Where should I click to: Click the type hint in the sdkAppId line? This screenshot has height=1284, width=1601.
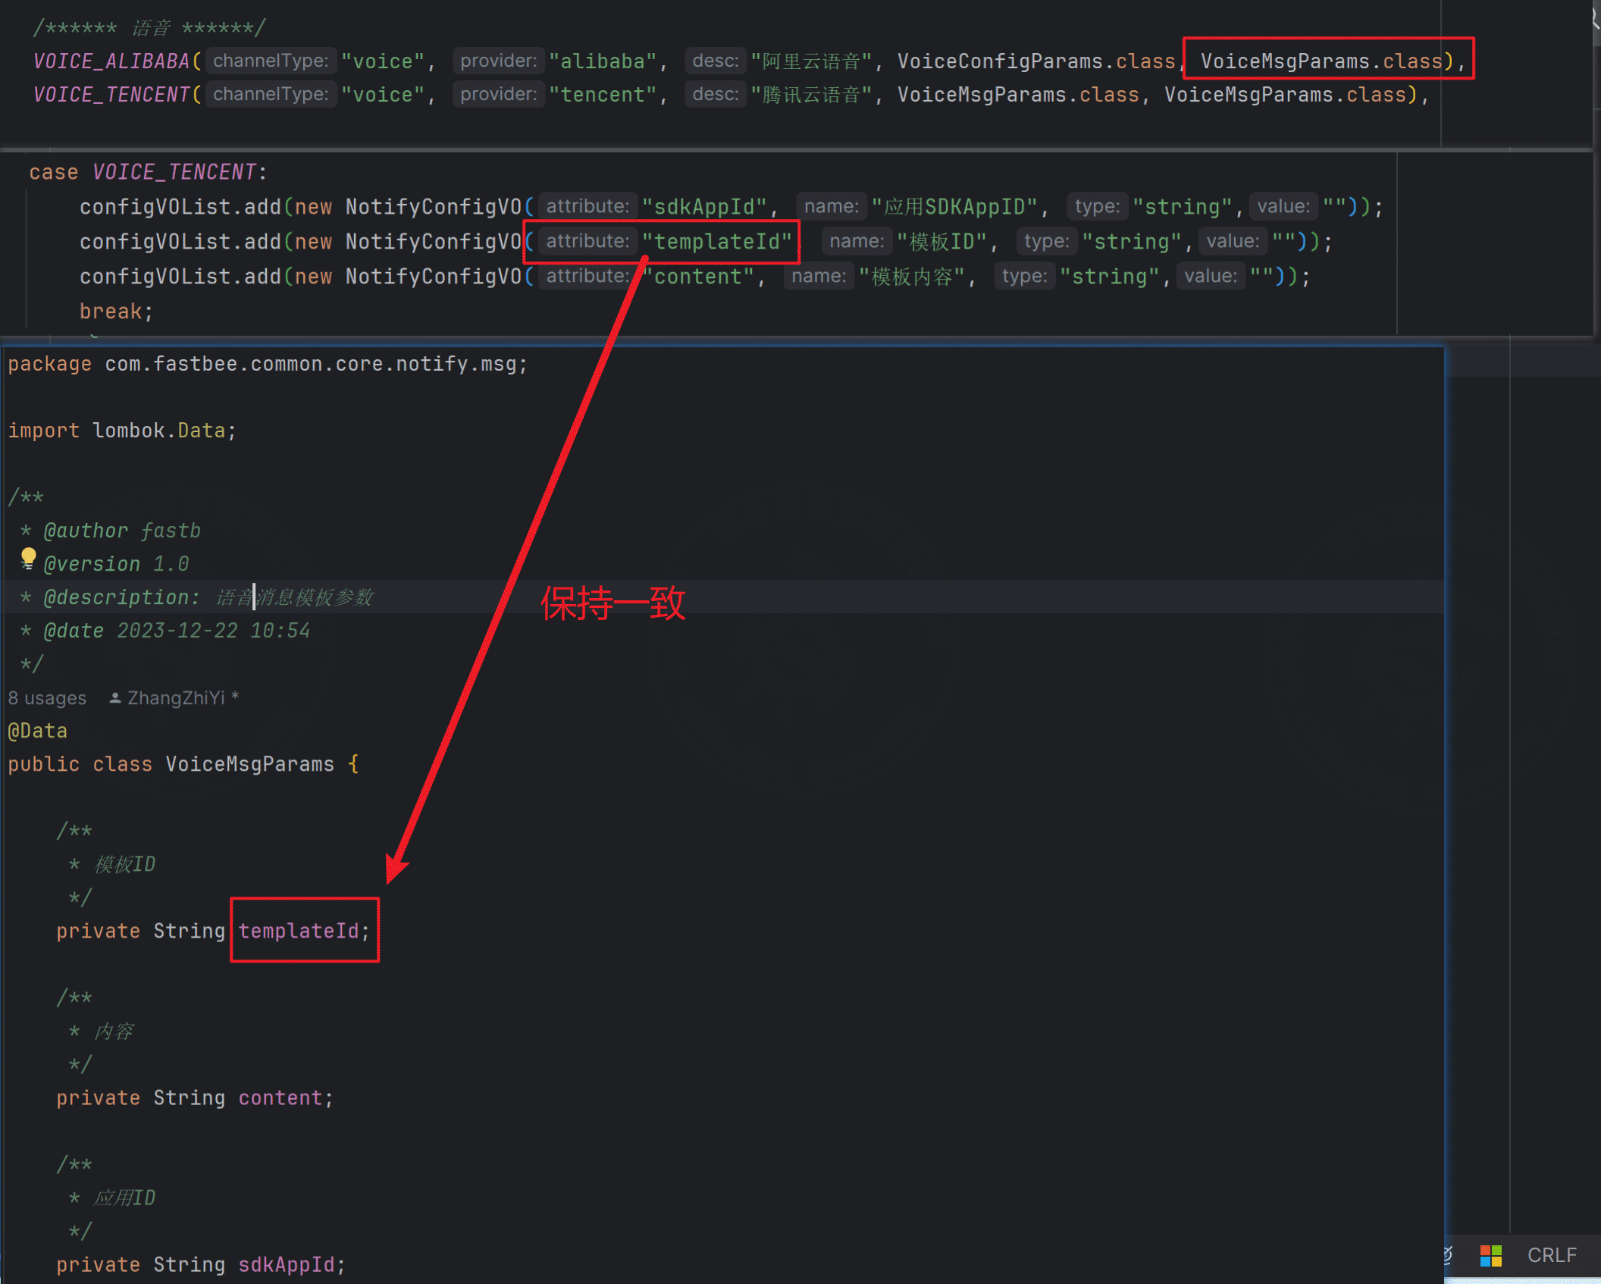pyautogui.click(x=1097, y=206)
